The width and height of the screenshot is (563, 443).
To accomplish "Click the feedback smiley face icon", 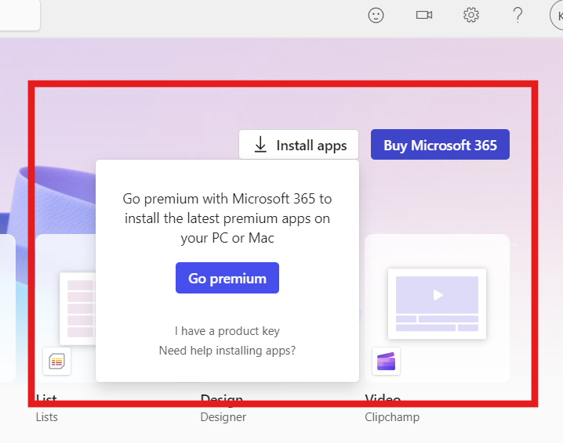I will point(376,16).
